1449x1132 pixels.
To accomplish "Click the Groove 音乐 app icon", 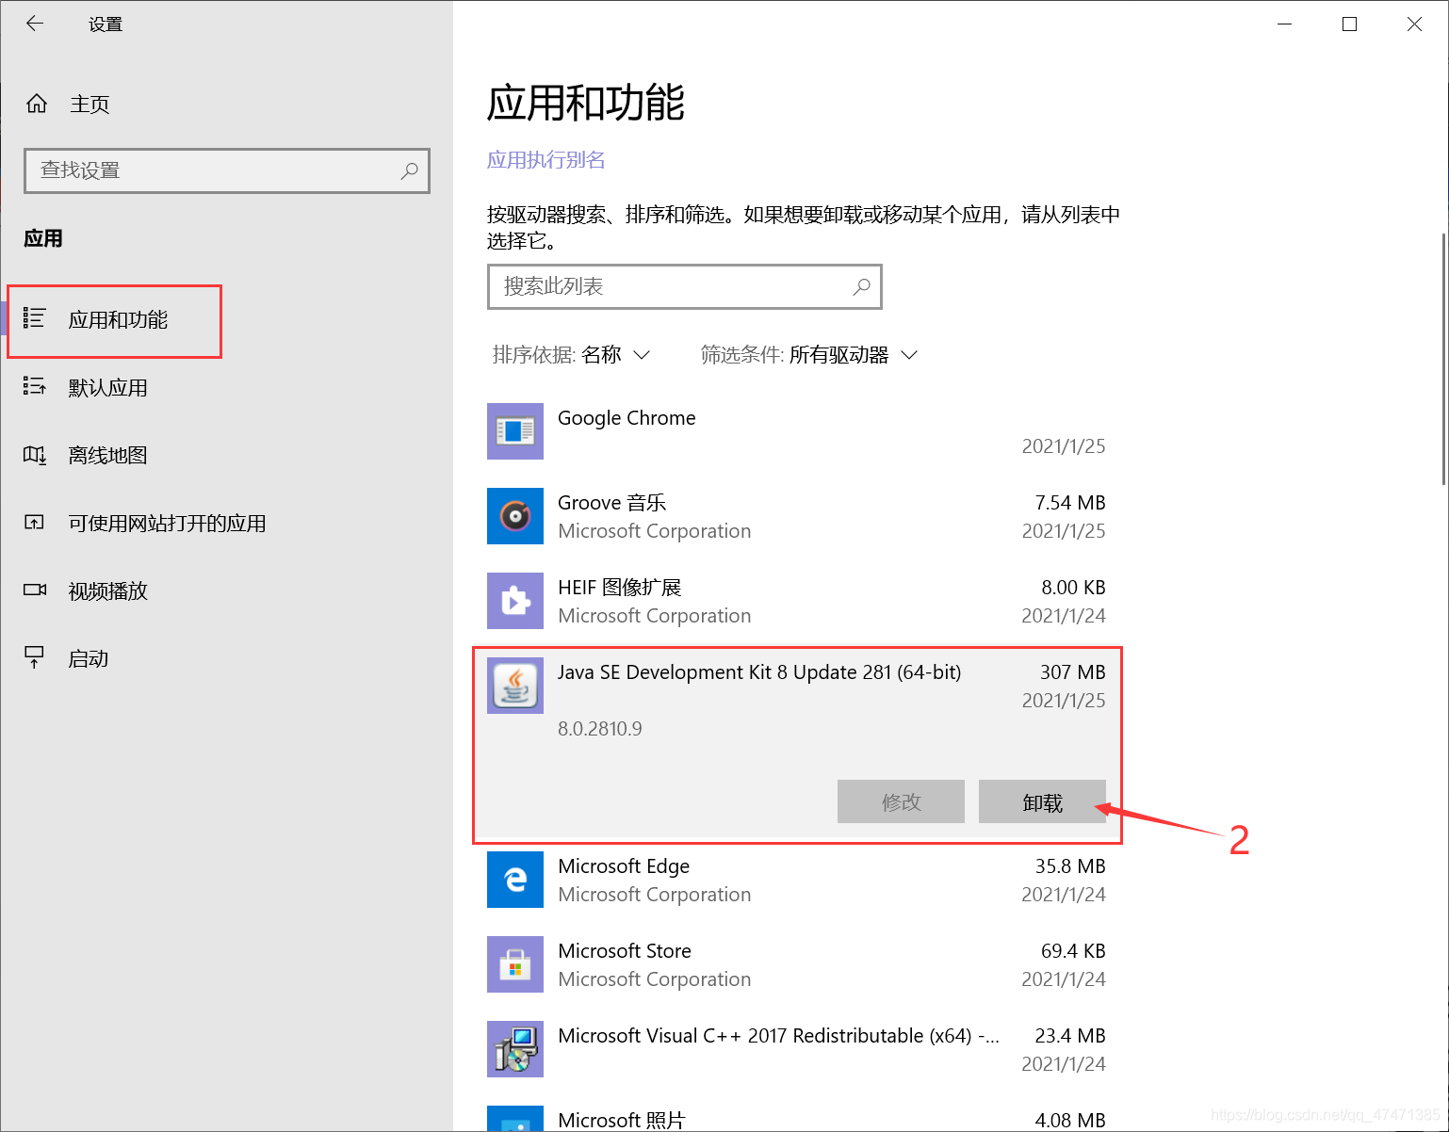I will [515, 516].
